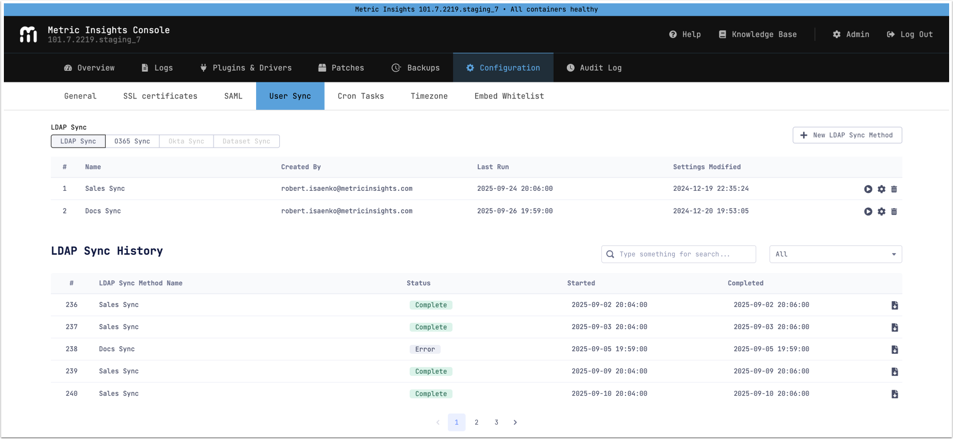
Task: Run the Docs Sync method
Action: pos(868,212)
